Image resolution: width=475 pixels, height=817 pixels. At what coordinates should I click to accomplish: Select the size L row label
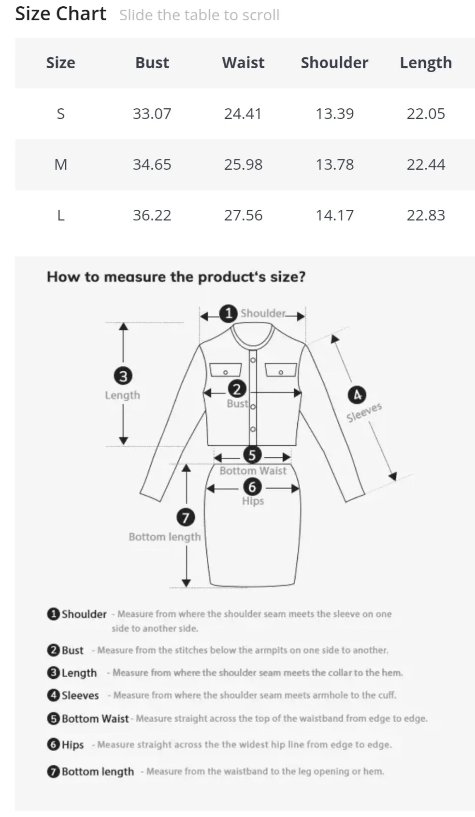[x=60, y=215]
